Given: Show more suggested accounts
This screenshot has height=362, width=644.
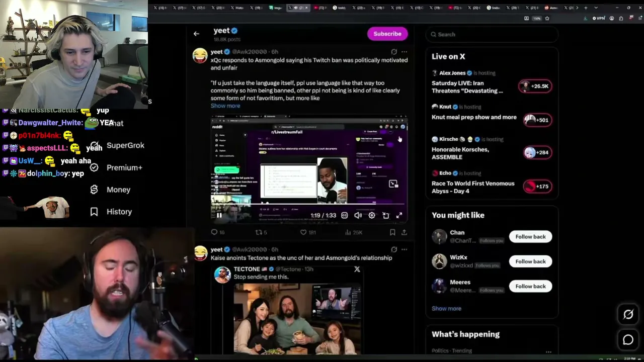Looking at the screenshot, I should point(446,309).
